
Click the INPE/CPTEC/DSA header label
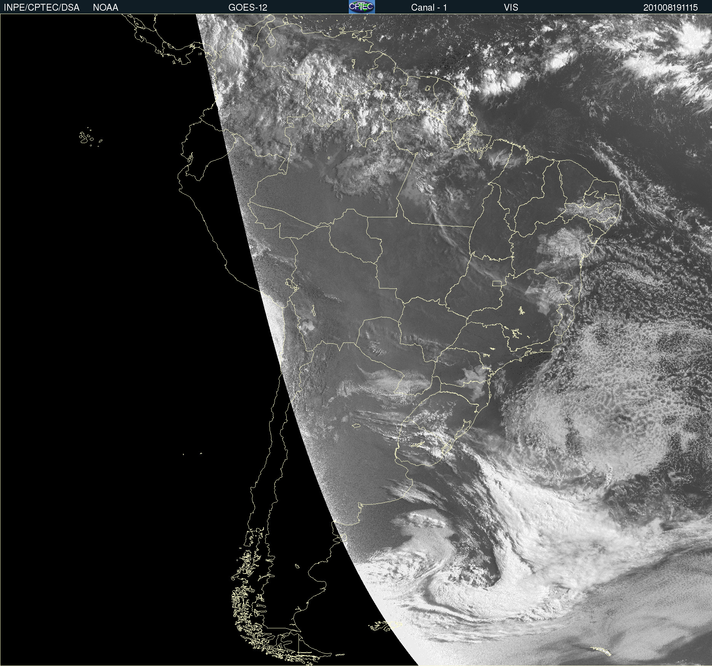click(42, 8)
